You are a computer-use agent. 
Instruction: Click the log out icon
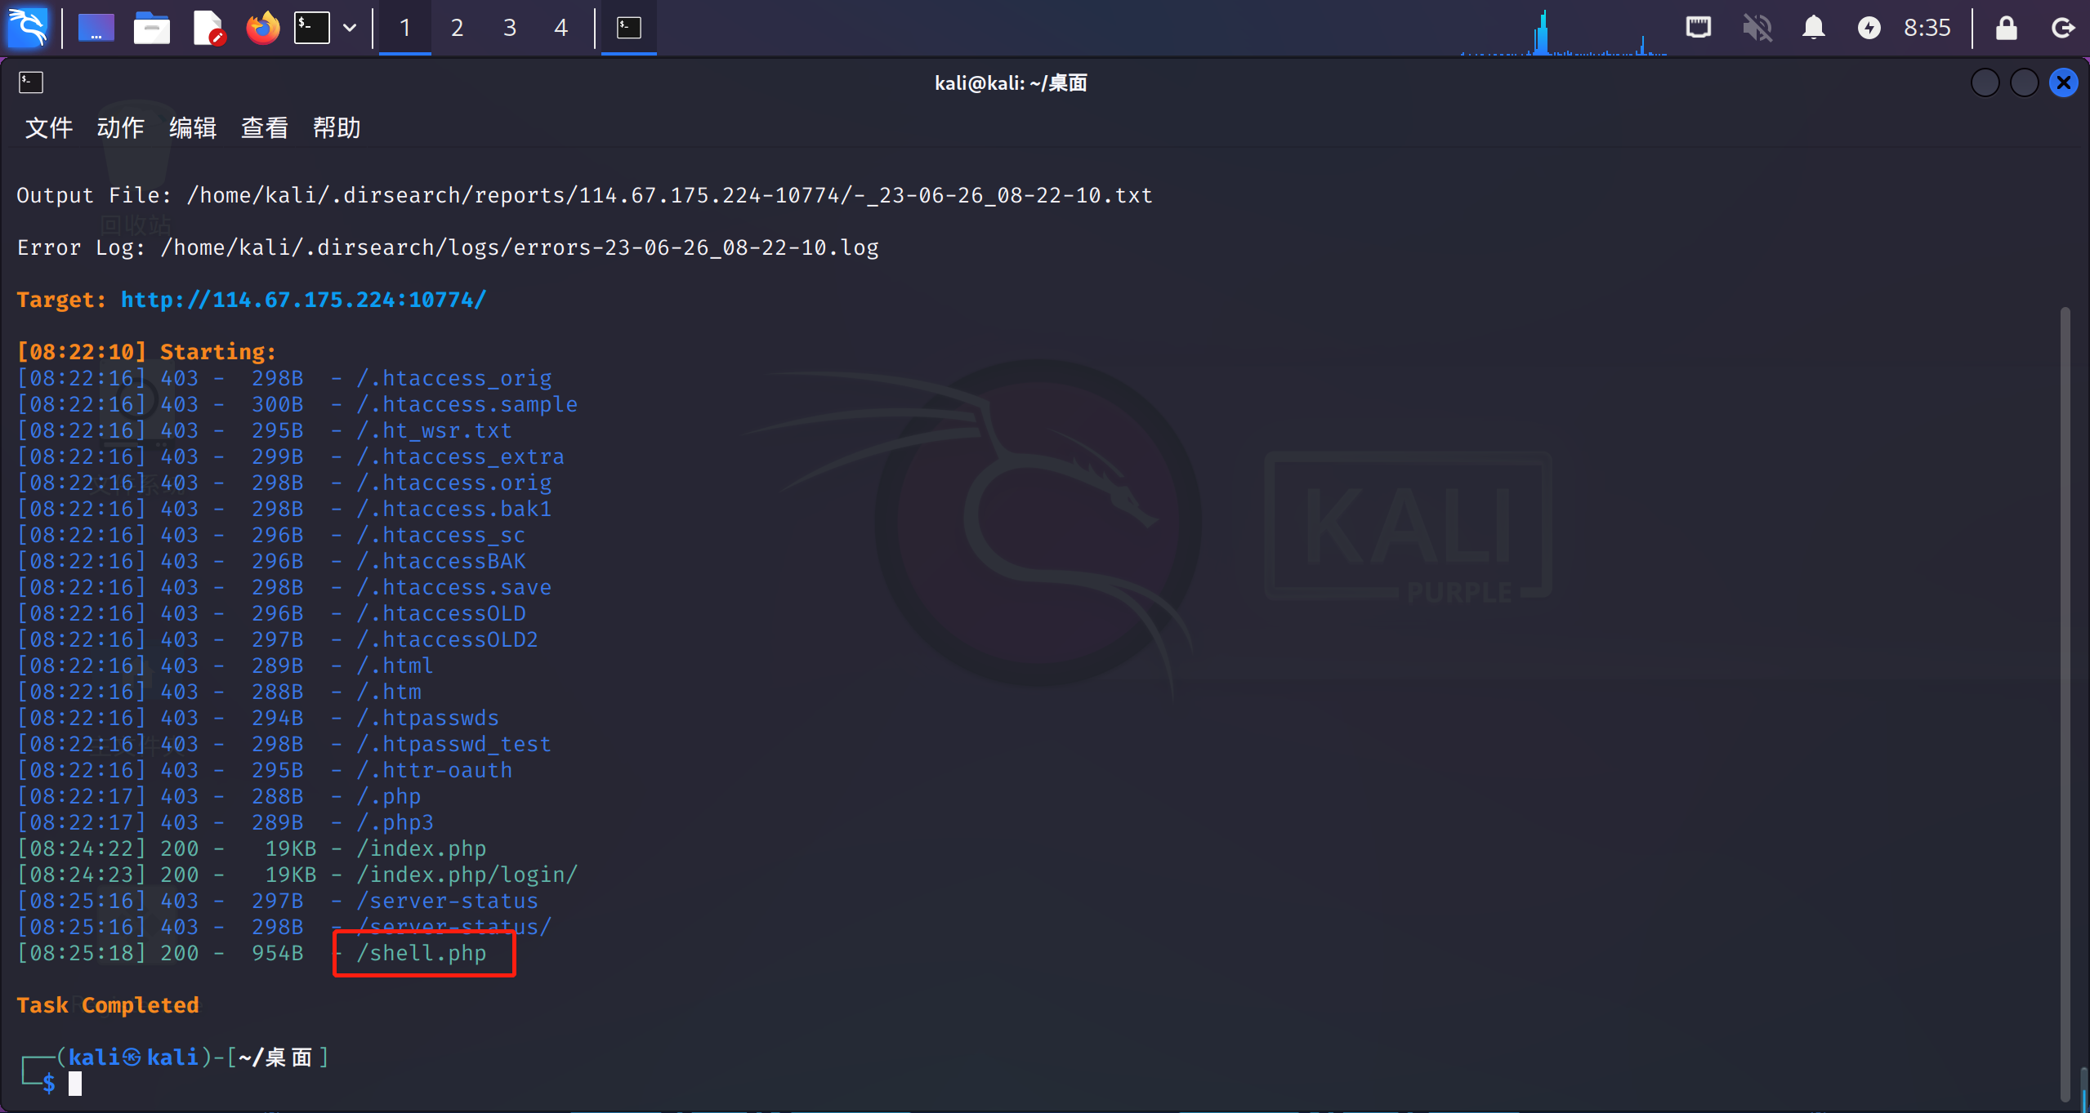(x=2062, y=28)
